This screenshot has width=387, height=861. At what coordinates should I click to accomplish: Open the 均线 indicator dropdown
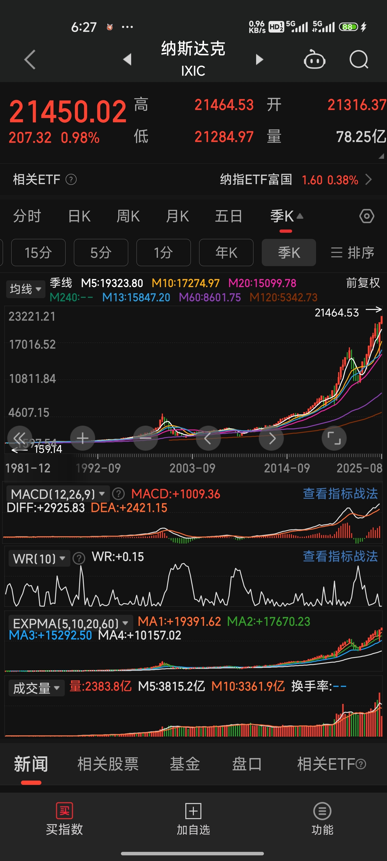[x=25, y=289]
